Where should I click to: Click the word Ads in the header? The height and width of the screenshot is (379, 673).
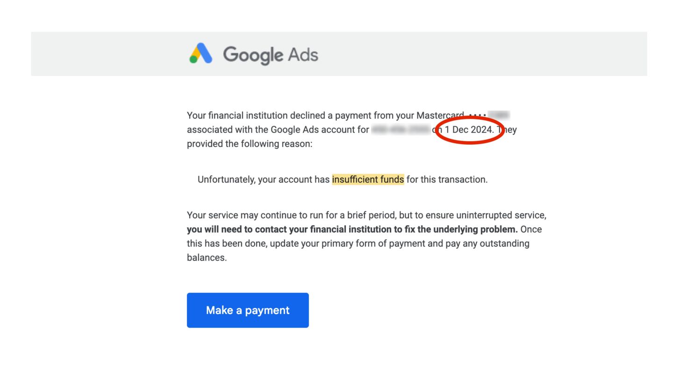tap(303, 54)
